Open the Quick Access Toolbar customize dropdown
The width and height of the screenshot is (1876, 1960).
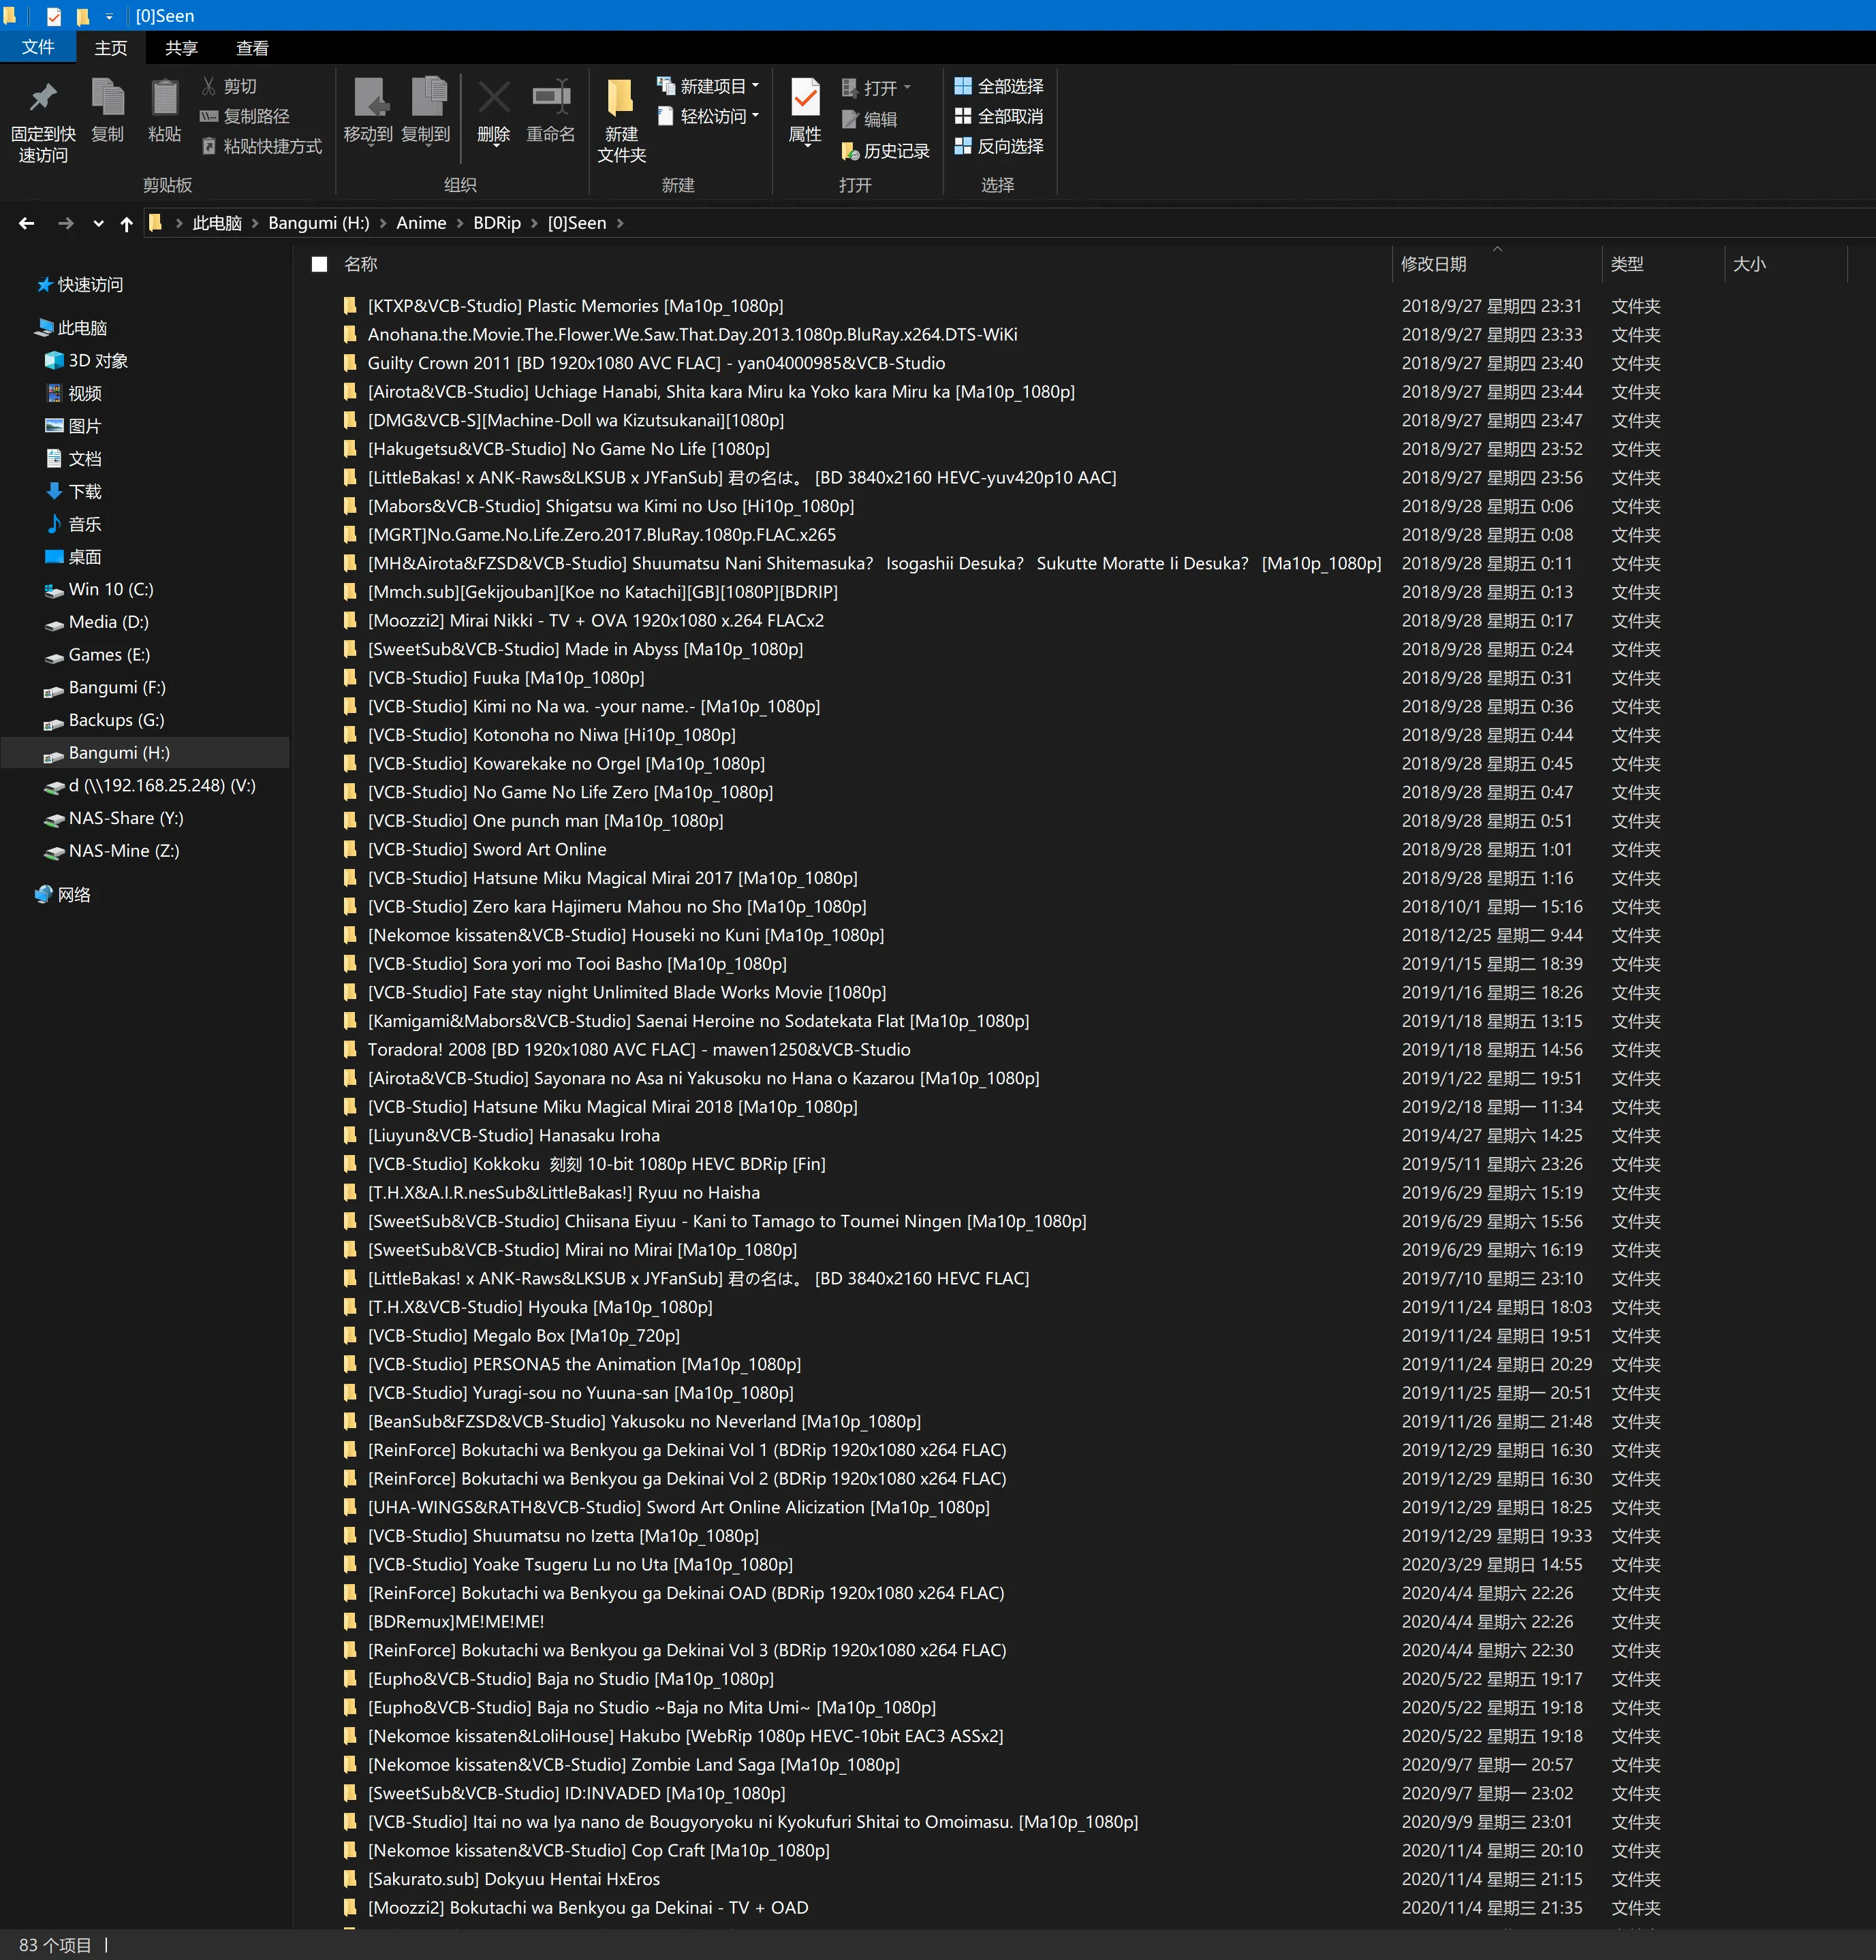[x=109, y=16]
